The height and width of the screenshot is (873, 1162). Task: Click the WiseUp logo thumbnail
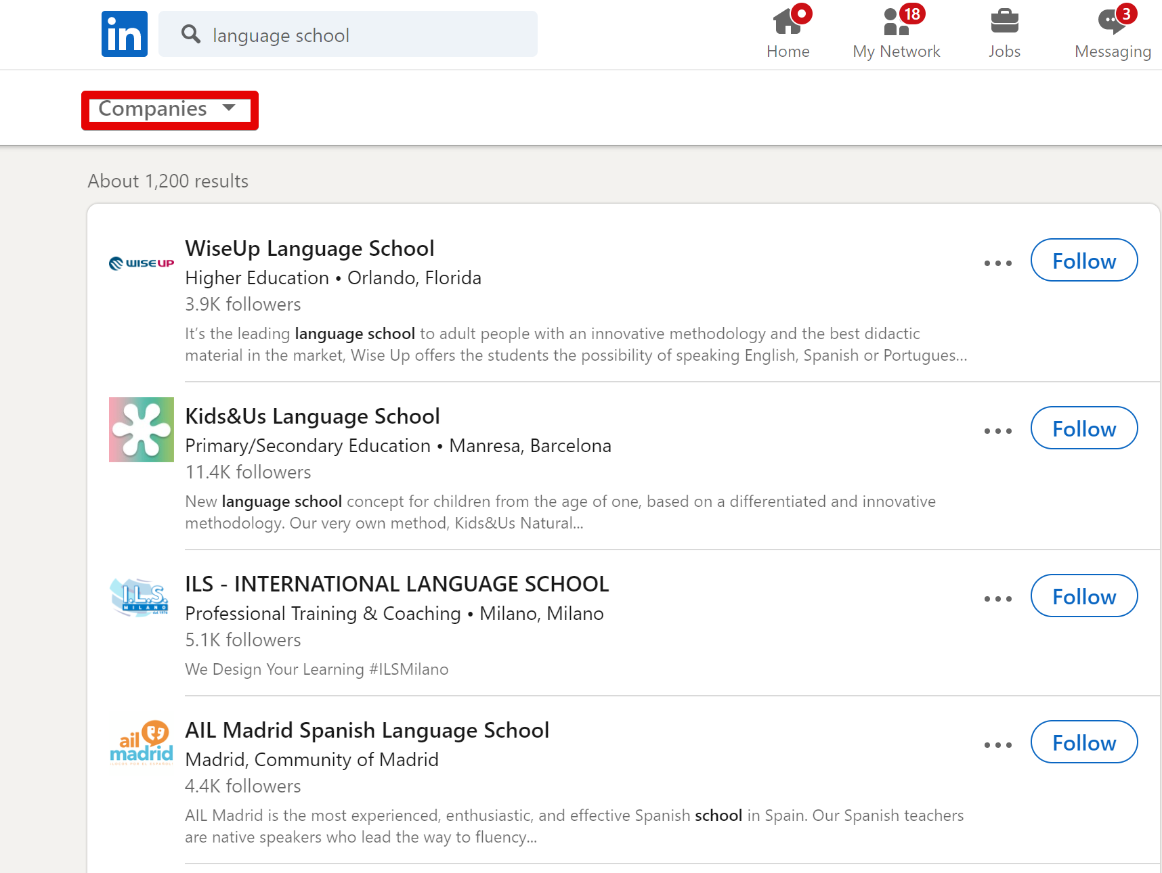point(142,263)
